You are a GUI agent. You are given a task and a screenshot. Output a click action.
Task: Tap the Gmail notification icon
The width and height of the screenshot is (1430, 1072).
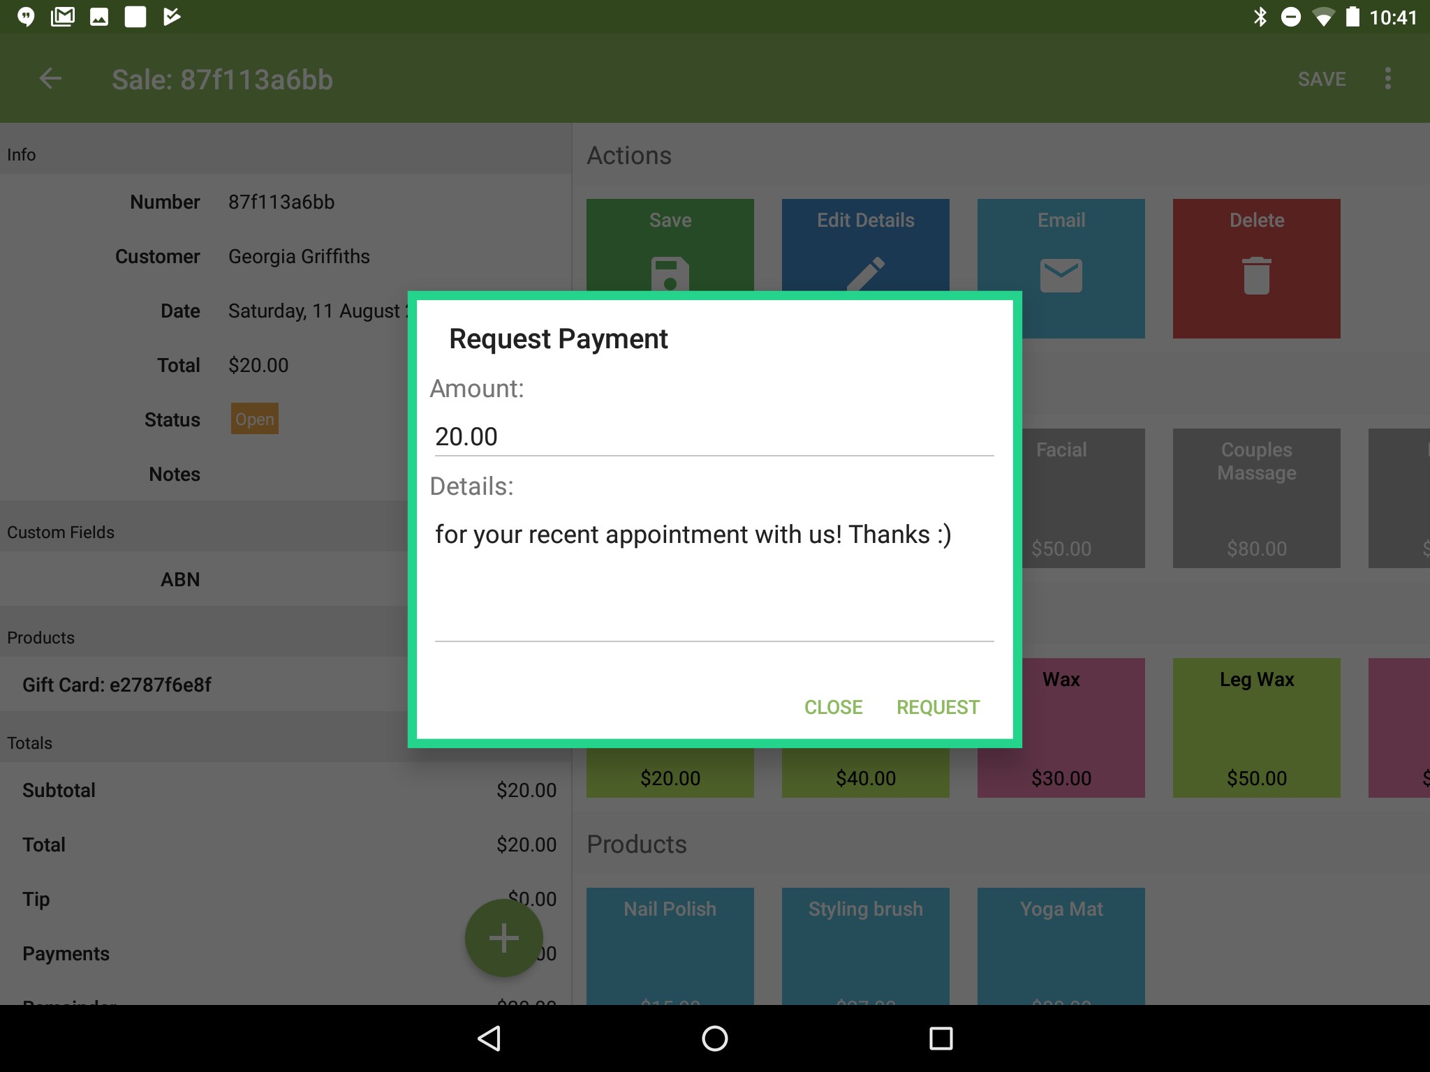tap(63, 17)
